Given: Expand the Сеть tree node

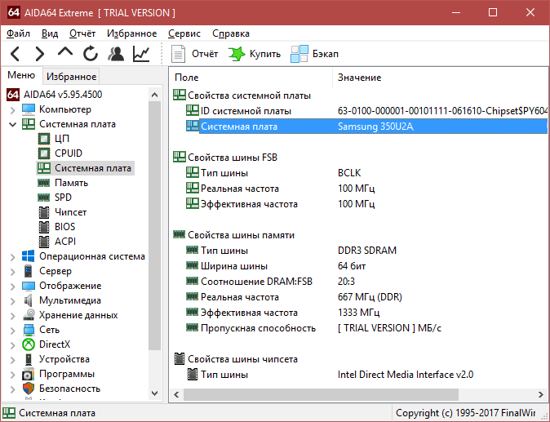Looking at the screenshot, I should pos(12,330).
